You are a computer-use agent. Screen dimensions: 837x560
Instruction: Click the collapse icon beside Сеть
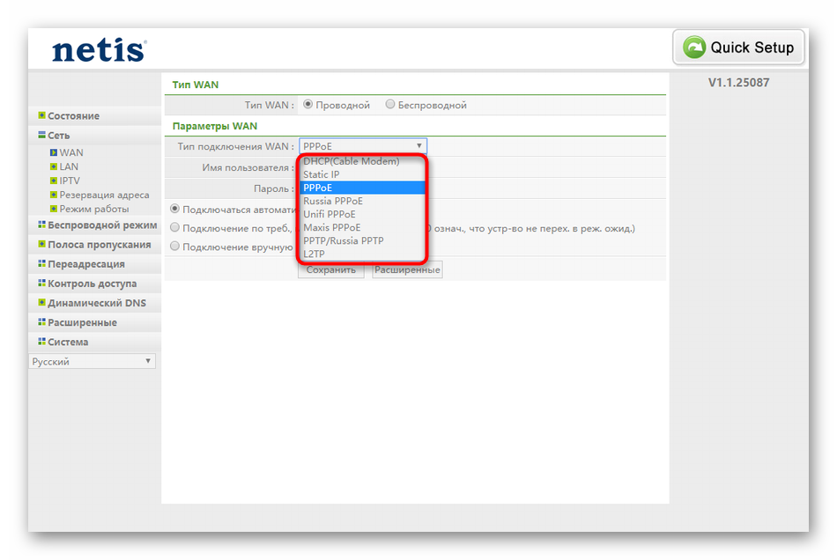click(x=41, y=135)
